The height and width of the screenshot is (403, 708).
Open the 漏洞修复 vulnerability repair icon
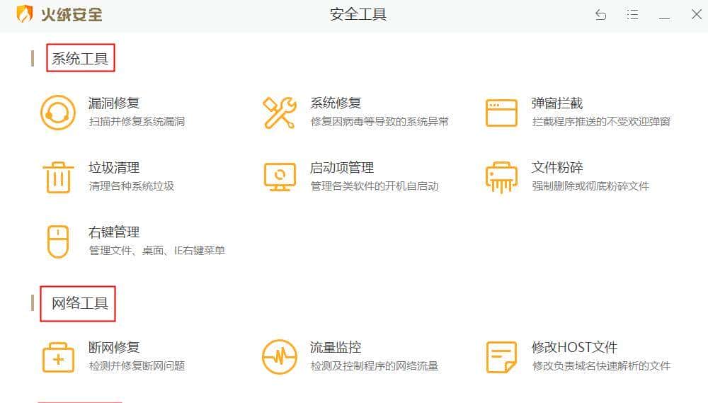click(x=58, y=113)
